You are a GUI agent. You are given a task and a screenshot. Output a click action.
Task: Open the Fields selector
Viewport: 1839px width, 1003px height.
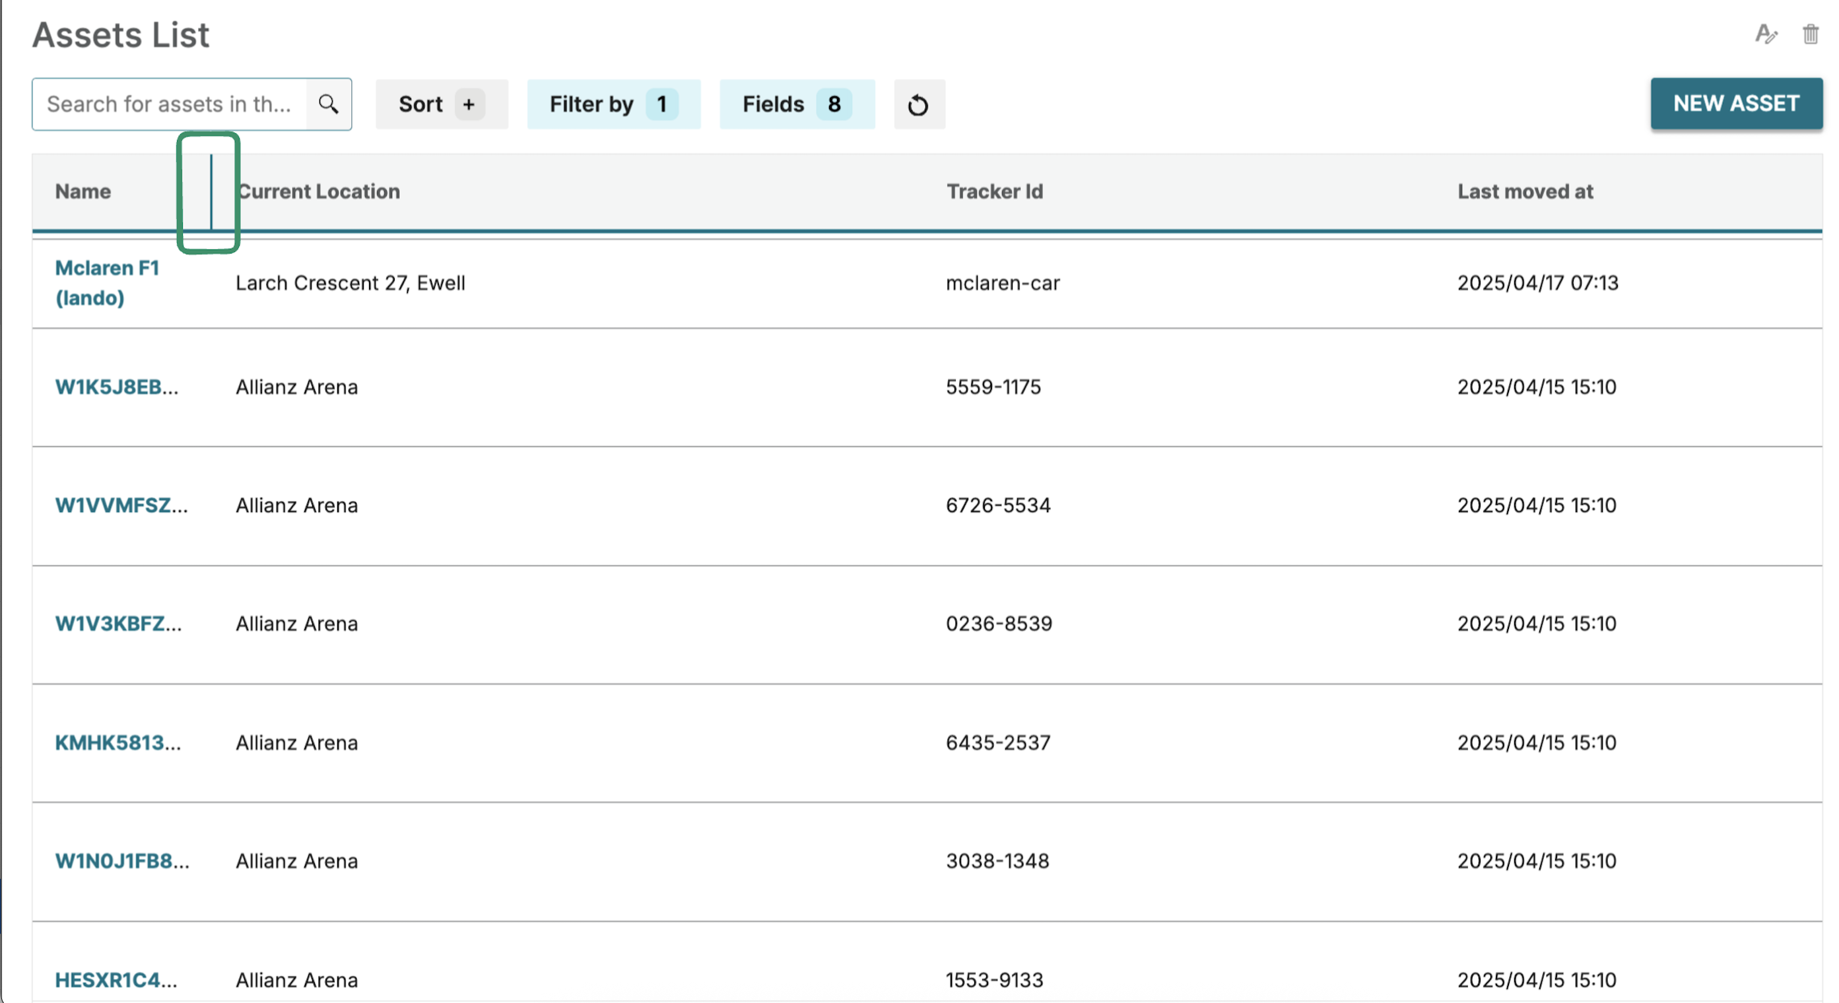point(796,104)
